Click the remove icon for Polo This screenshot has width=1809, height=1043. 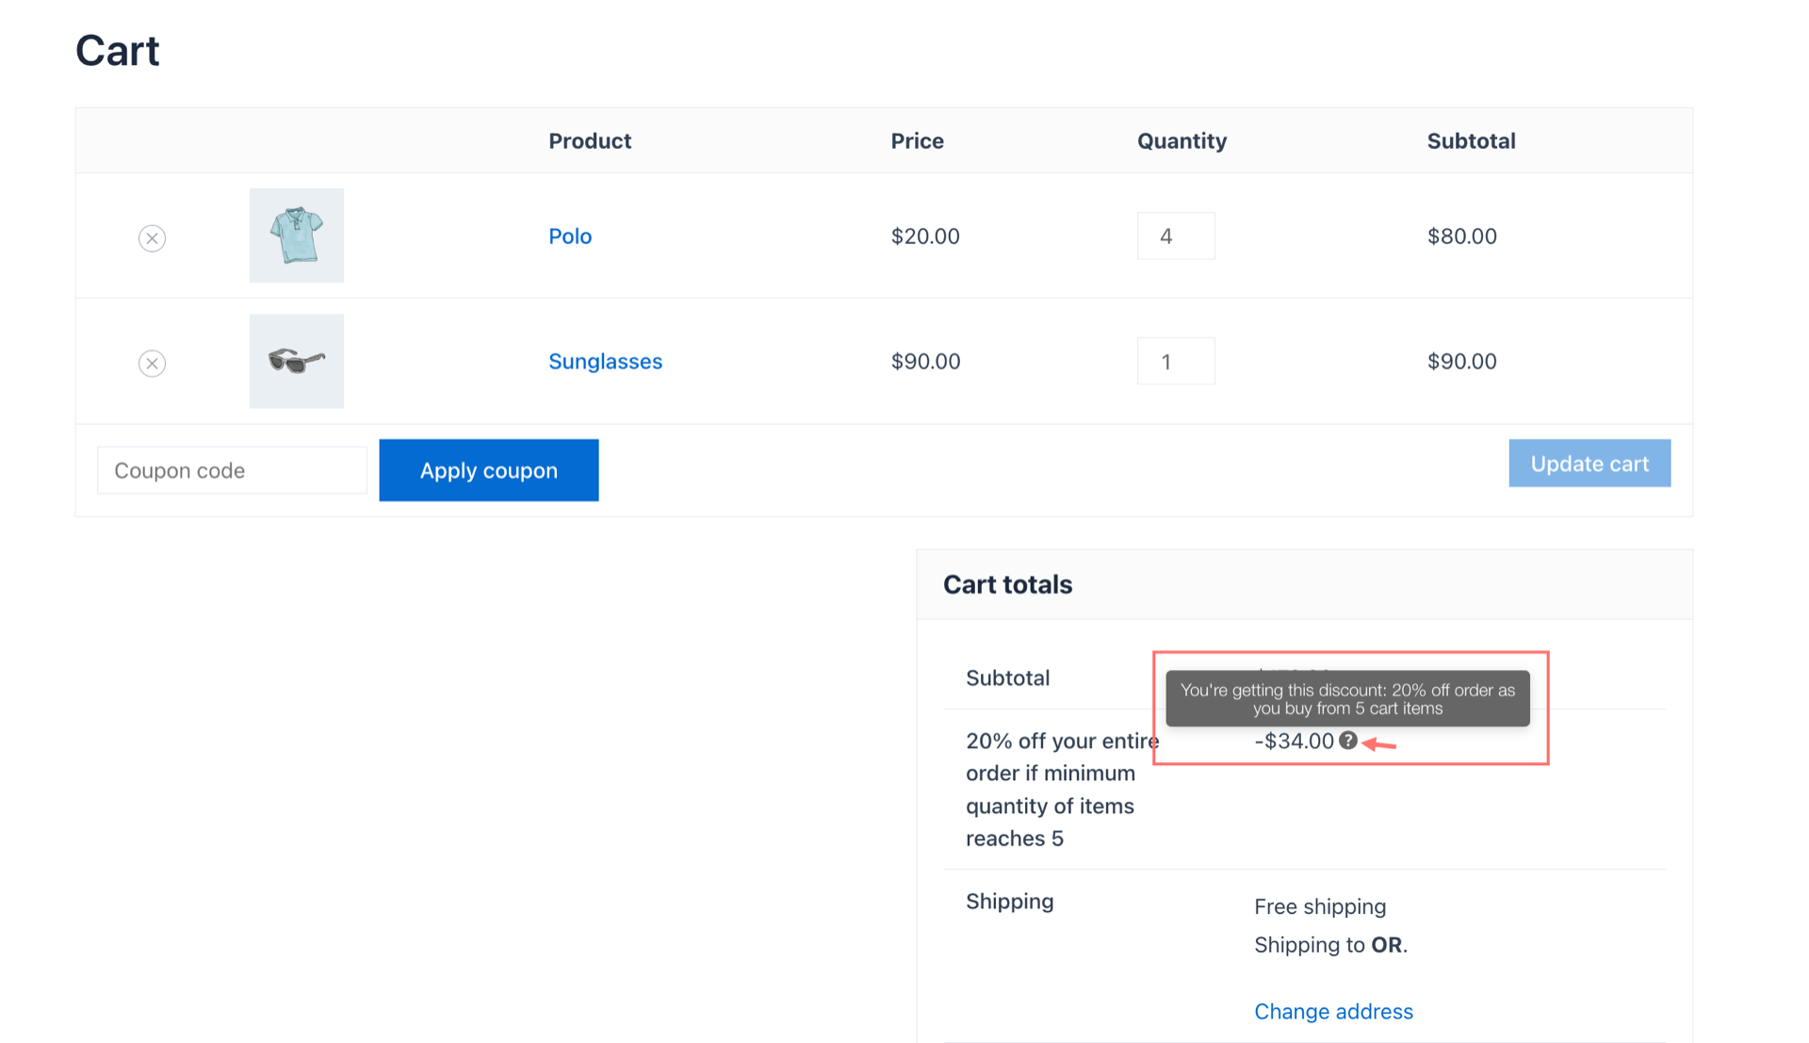click(153, 237)
